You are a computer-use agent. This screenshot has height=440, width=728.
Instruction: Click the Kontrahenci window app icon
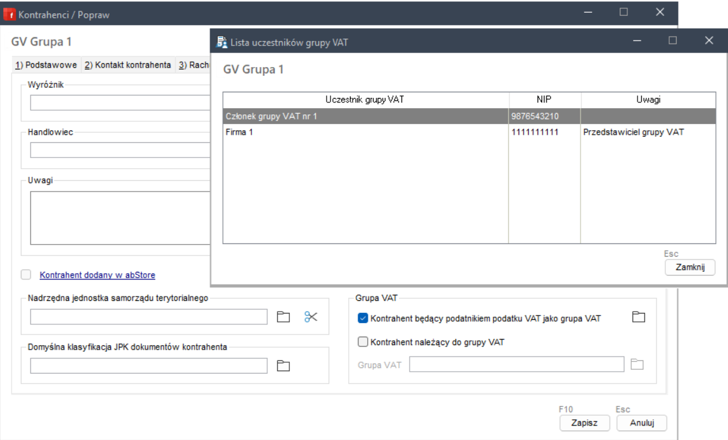(9, 15)
